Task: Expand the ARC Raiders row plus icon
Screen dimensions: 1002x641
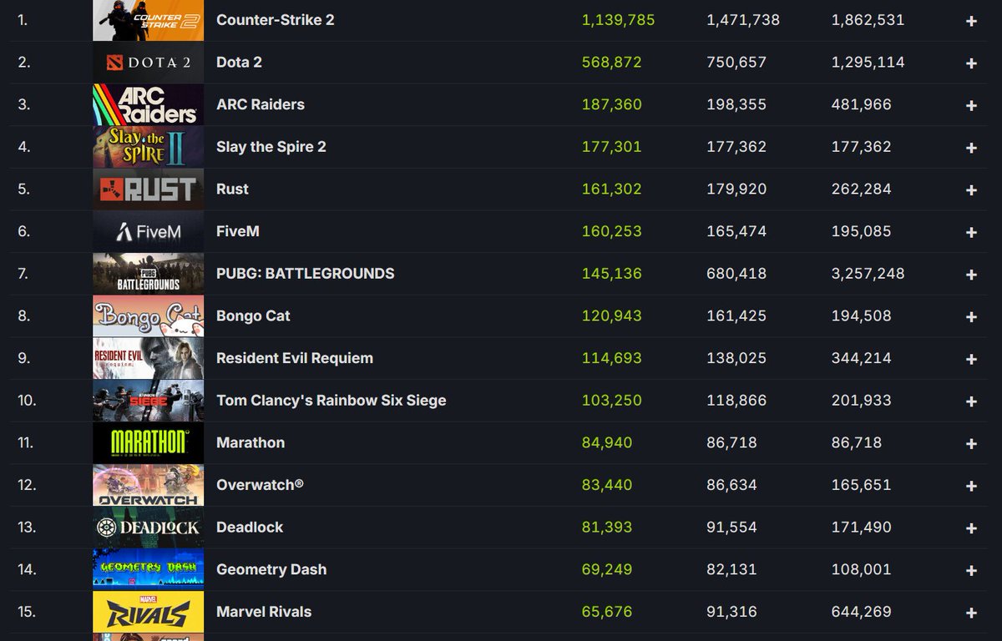Action: (971, 105)
